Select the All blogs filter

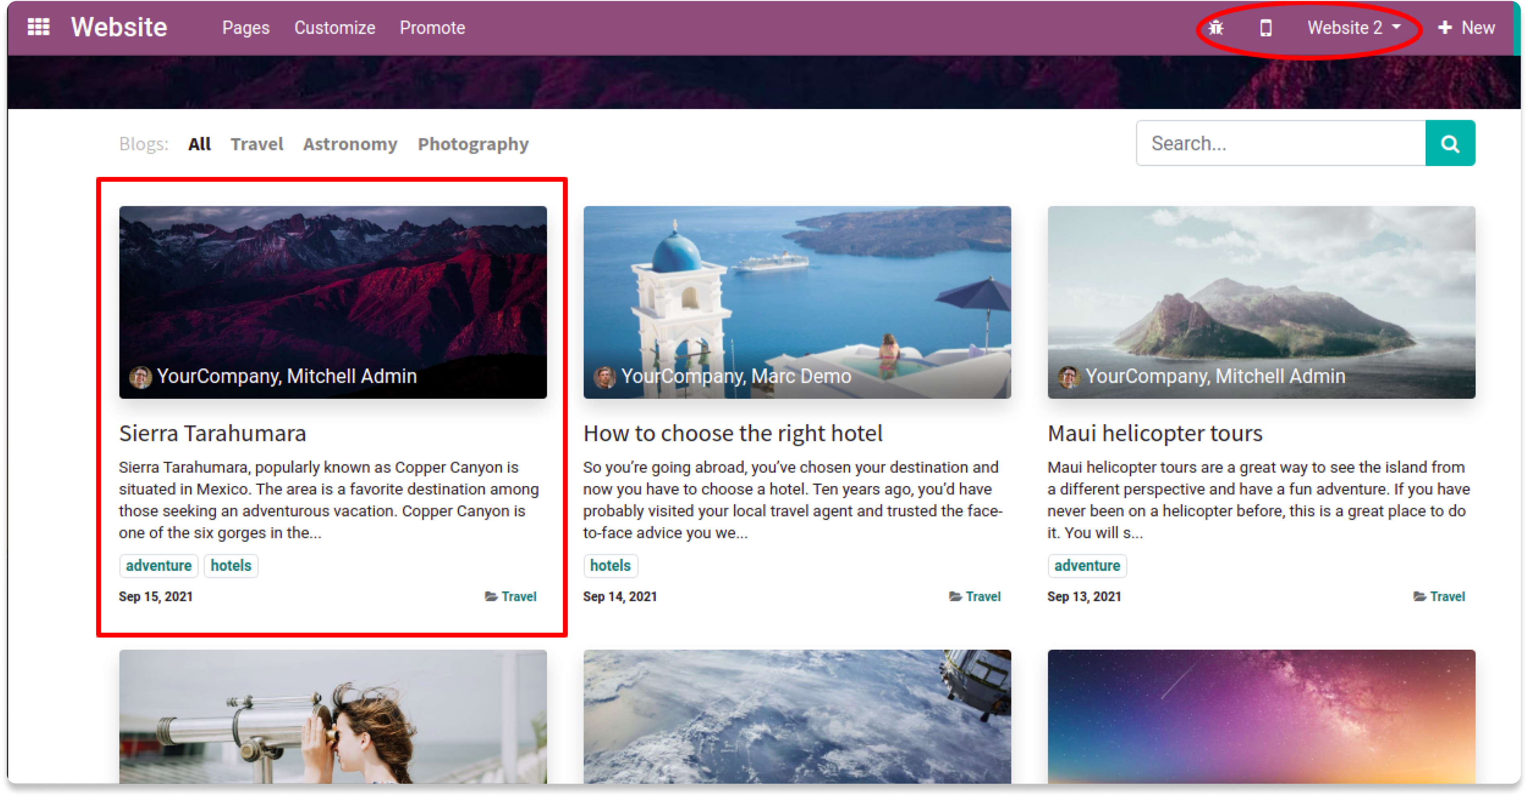pos(199,144)
